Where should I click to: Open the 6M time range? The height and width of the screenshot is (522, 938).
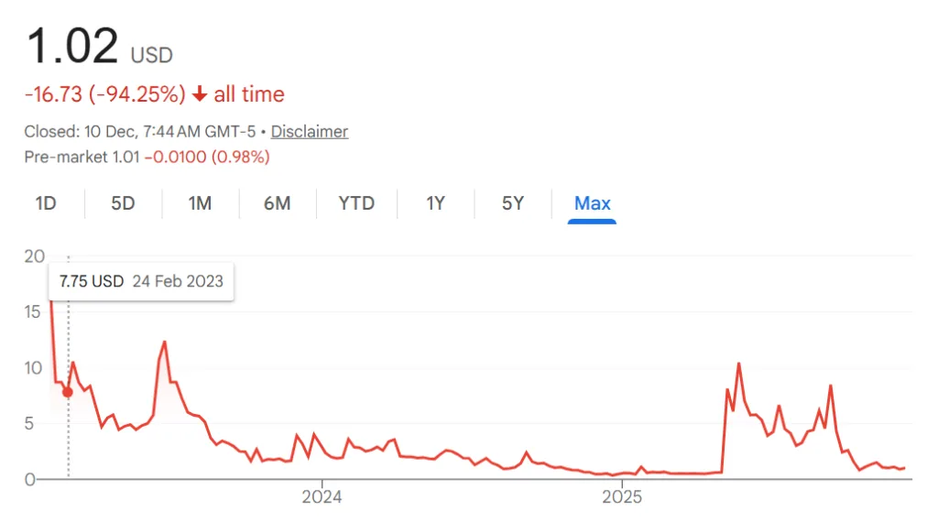(277, 203)
